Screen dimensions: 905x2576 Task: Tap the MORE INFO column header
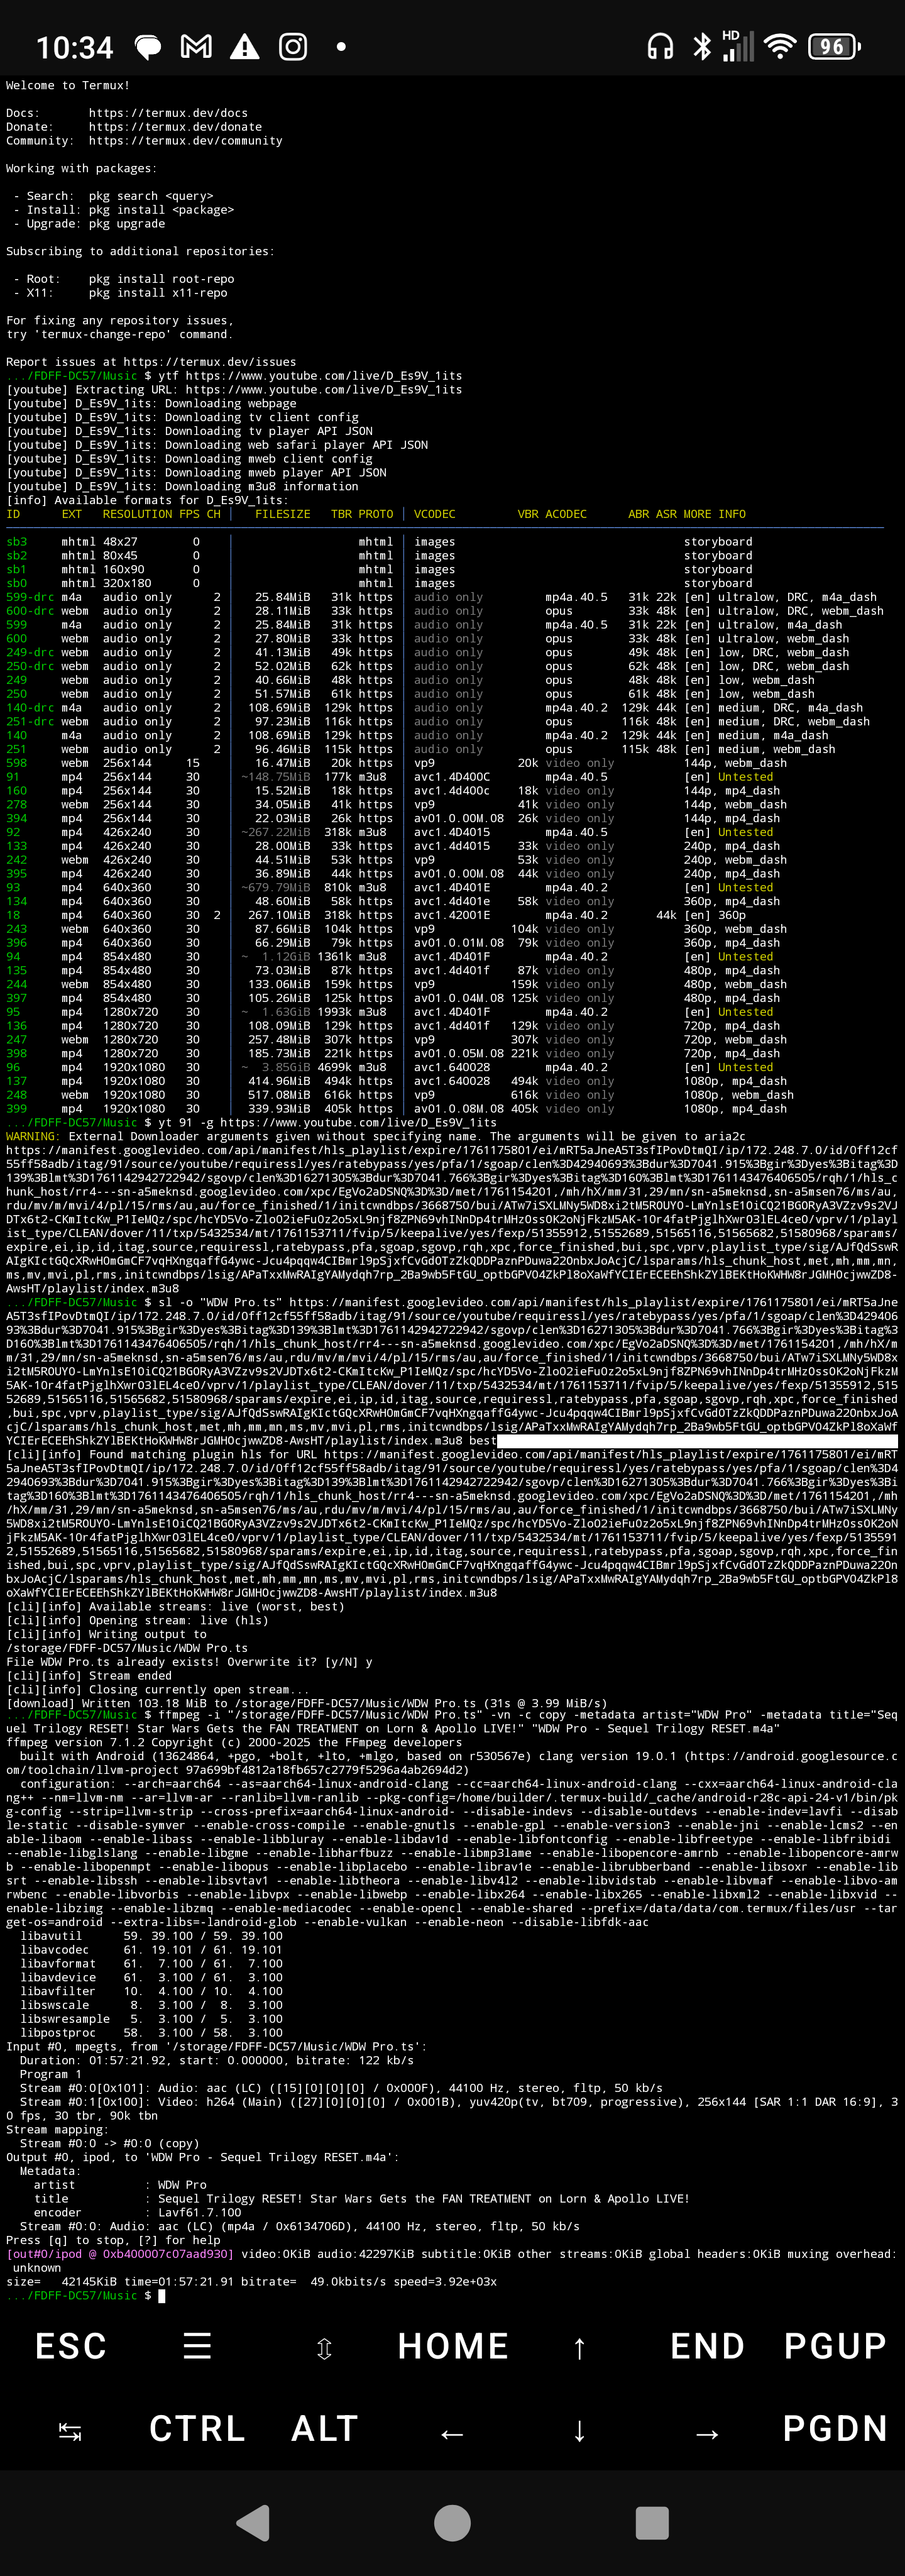pyautogui.click(x=715, y=514)
